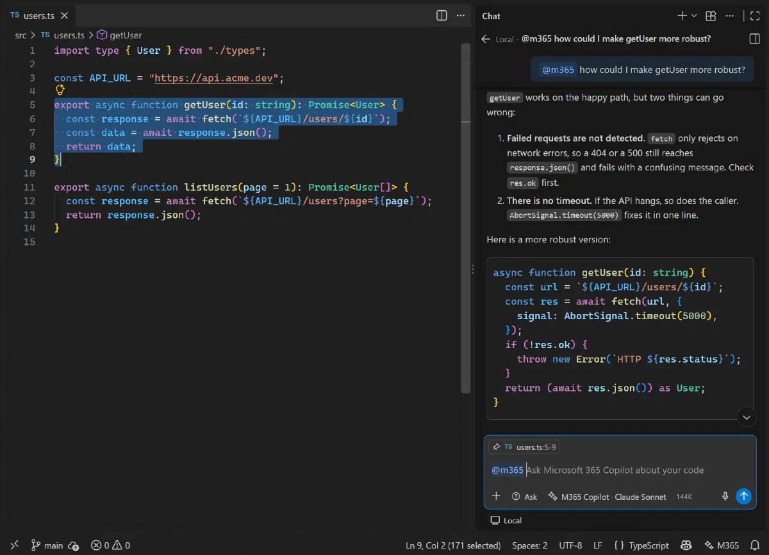Add context with the plus button
The width and height of the screenshot is (769, 555).
click(496, 496)
